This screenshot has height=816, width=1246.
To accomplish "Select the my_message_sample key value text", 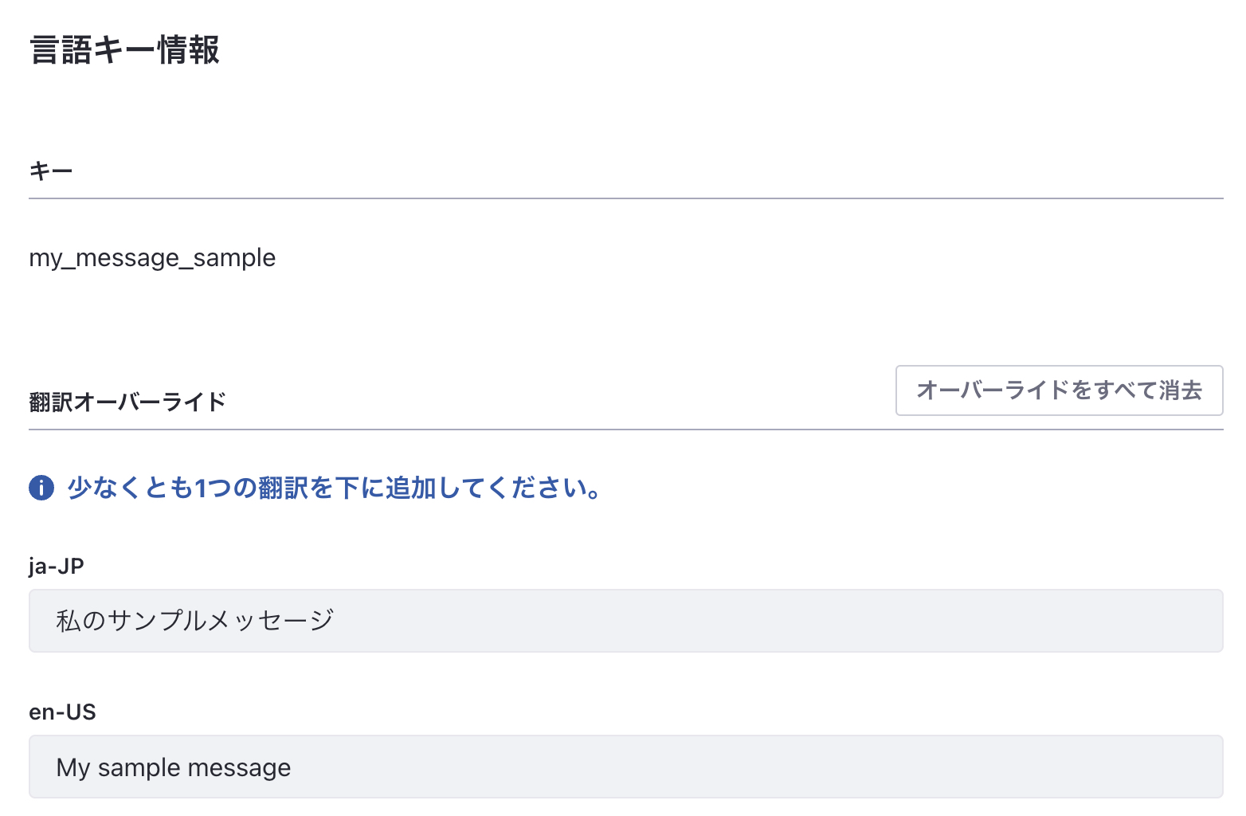I will [x=152, y=258].
